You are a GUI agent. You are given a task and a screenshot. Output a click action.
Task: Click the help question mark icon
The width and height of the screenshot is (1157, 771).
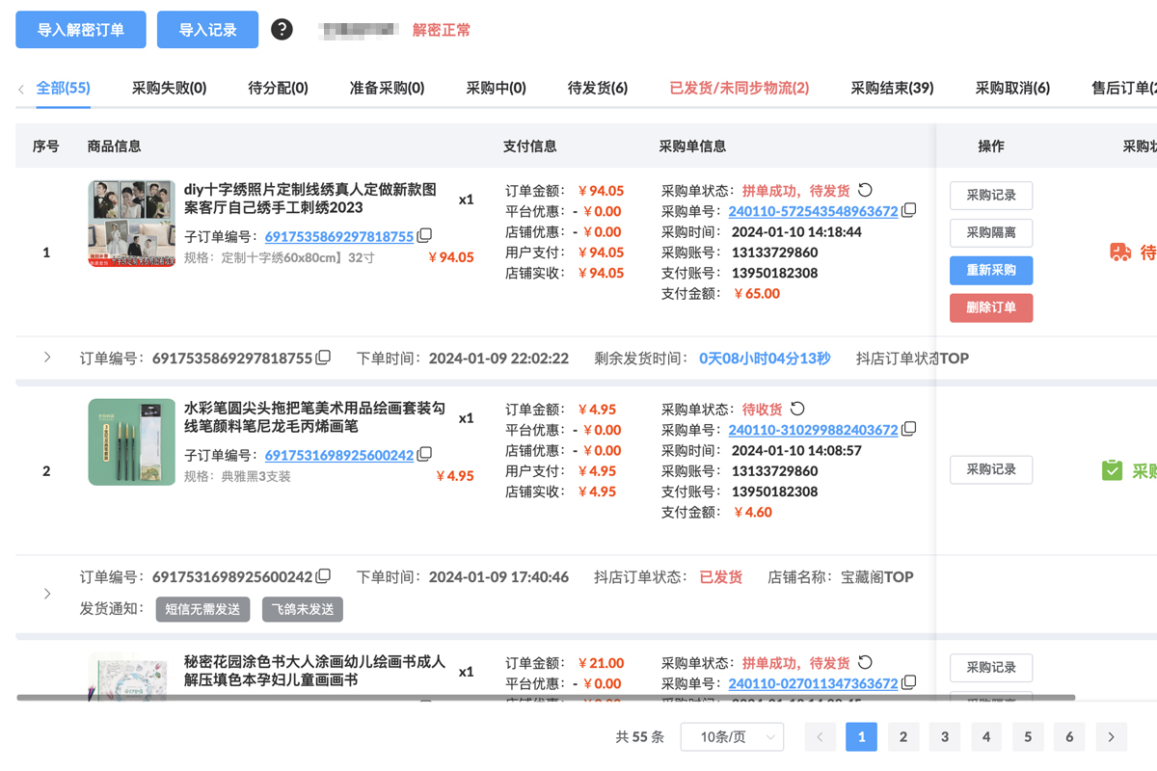pyautogui.click(x=282, y=29)
